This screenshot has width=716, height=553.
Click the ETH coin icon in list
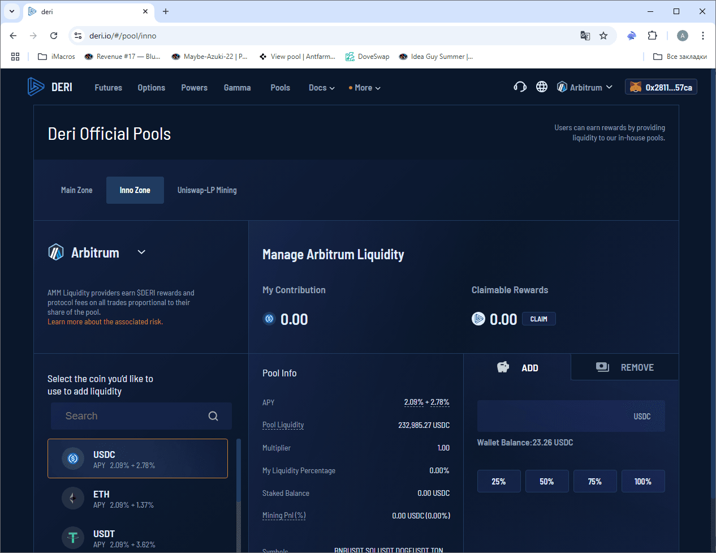coord(73,498)
